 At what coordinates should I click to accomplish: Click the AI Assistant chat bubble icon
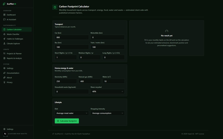point(4,19)
